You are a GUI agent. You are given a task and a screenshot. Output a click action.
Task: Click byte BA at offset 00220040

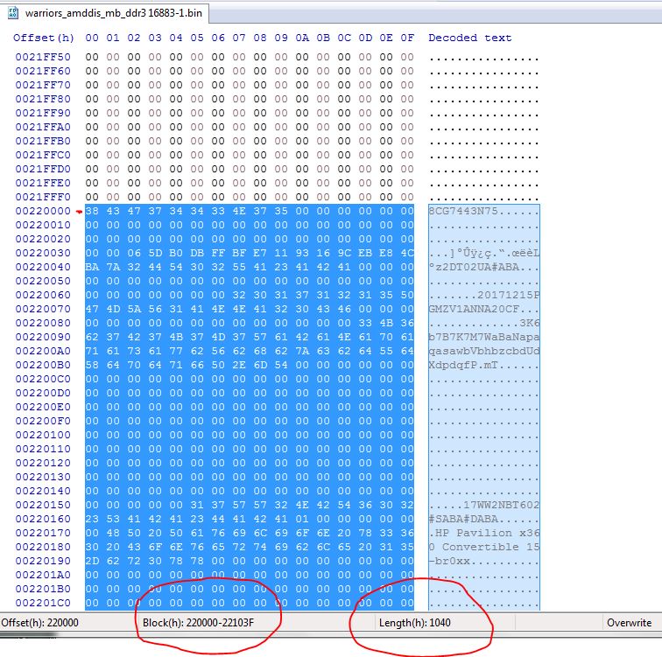92,267
